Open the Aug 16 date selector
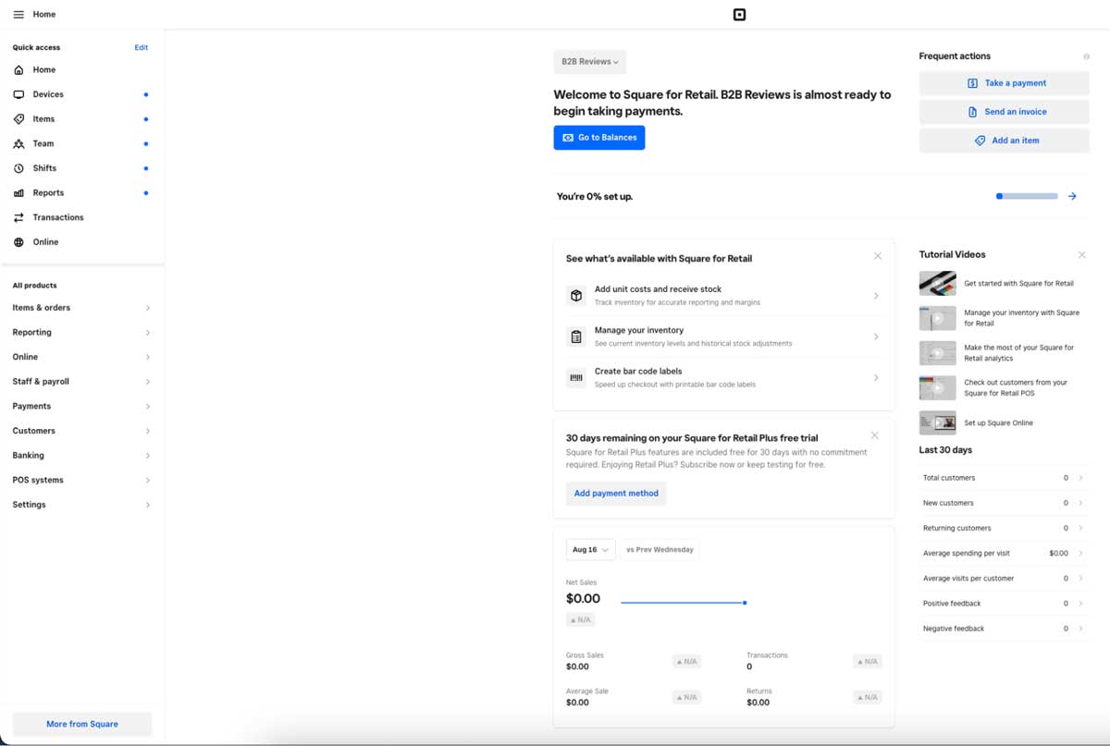The width and height of the screenshot is (1110, 746). point(590,549)
